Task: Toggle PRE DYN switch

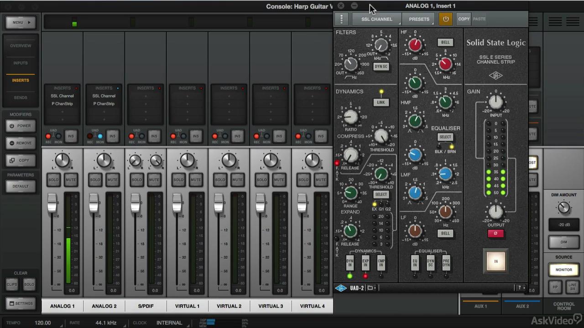Action: (446, 263)
